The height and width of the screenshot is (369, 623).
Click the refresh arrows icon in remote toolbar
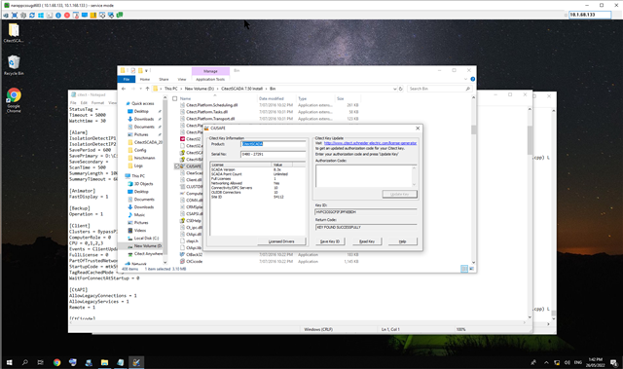32,16
